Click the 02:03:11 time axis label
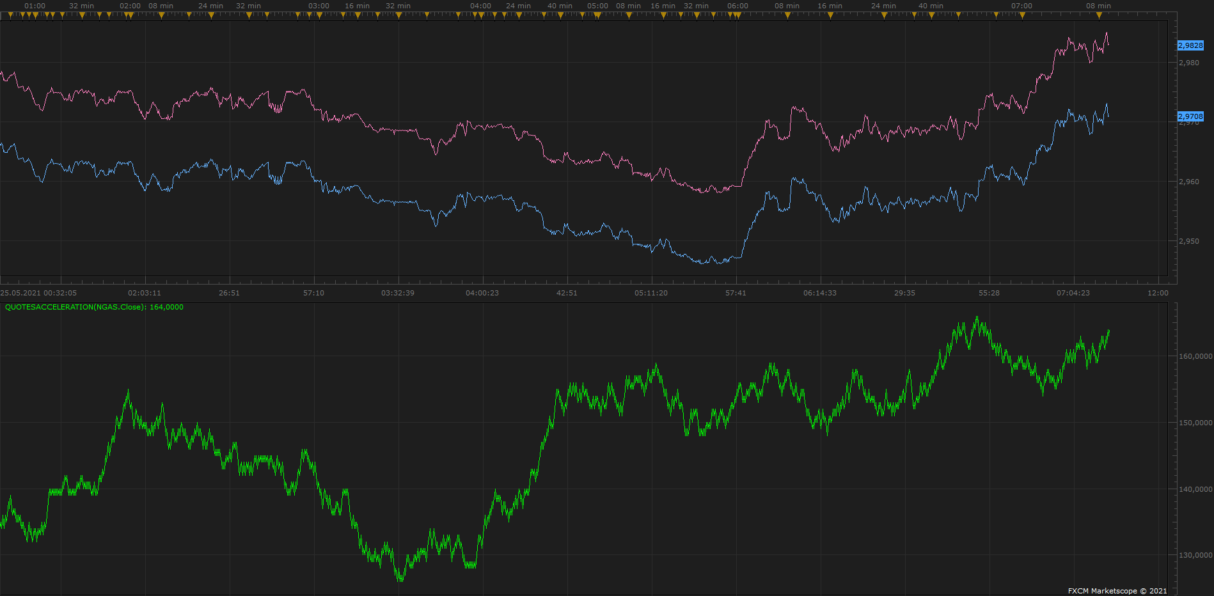Image resolution: width=1214 pixels, height=596 pixels. click(x=145, y=293)
